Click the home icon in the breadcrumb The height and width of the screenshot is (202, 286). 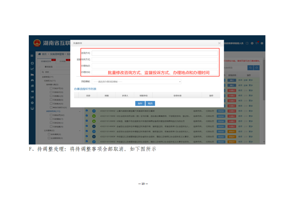[40, 54]
